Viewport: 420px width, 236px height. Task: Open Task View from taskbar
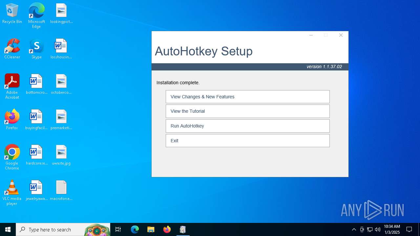pos(118,229)
